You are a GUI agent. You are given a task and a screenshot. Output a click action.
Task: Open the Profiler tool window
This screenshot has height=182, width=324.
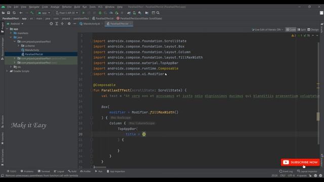(86, 171)
